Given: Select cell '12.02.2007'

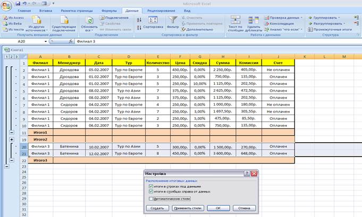Looking at the screenshot, I should click(99, 153).
